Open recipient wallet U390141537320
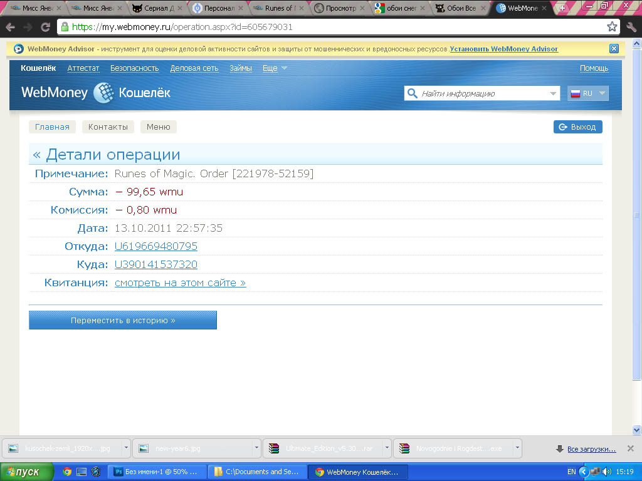 coord(156,264)
